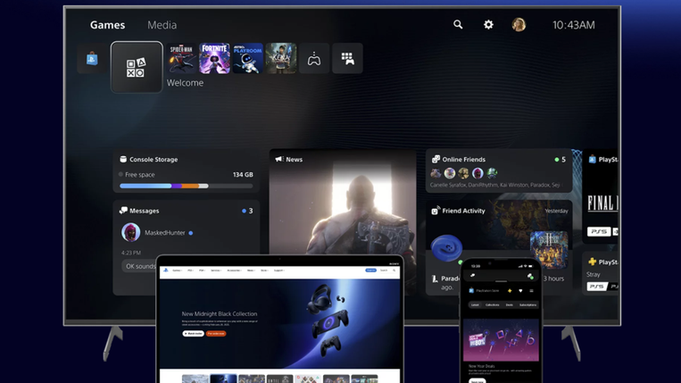Click the blue Astro bot avatar
The image size is (681, 383).
pyautogui.click(x=446, y=248)
